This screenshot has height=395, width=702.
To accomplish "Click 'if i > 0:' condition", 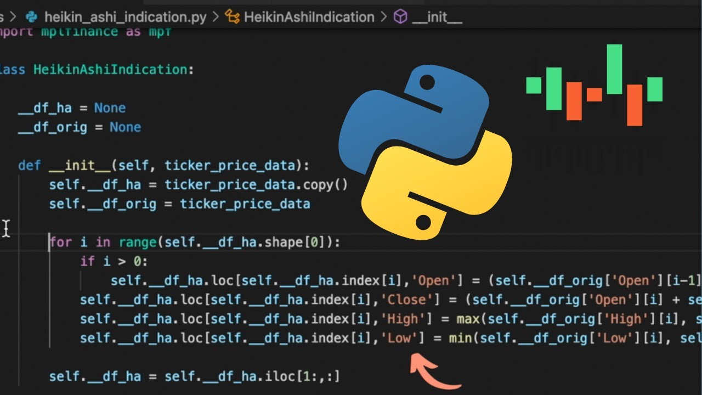I will tap(114, 262).
